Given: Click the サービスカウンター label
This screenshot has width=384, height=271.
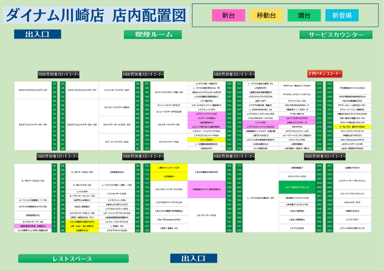Looking at the screenshot, I should pyautogui.click(x=336, y=35).
